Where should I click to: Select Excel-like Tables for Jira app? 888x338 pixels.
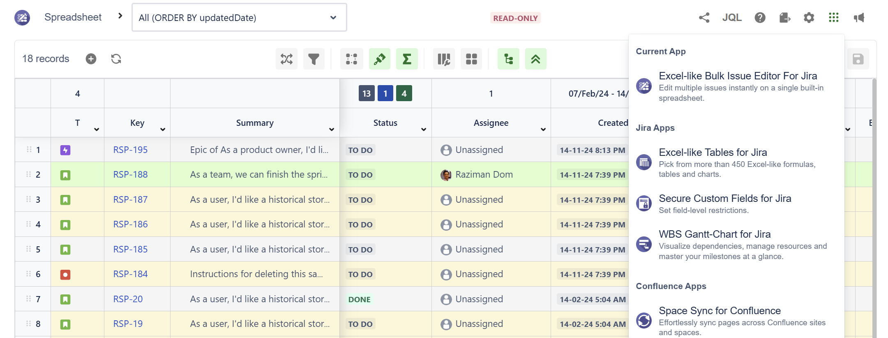click(713, 153)
